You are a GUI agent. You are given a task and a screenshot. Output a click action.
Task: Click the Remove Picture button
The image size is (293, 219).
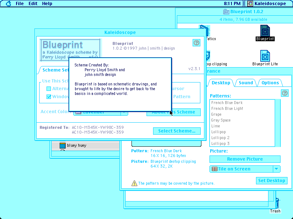(245, 159)
